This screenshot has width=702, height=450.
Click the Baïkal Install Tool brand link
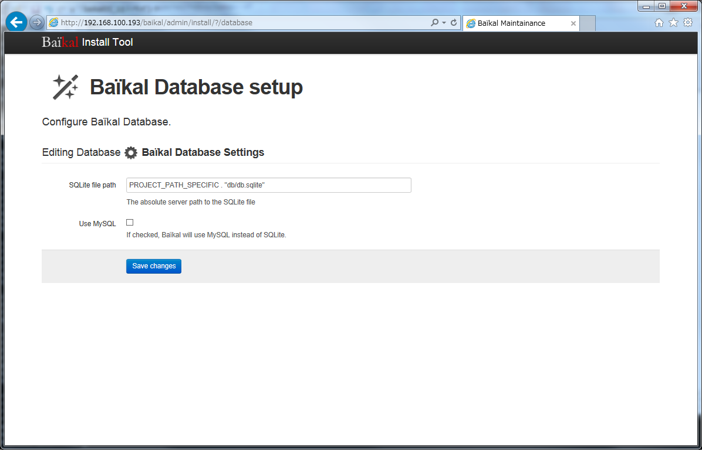[87, 42]
